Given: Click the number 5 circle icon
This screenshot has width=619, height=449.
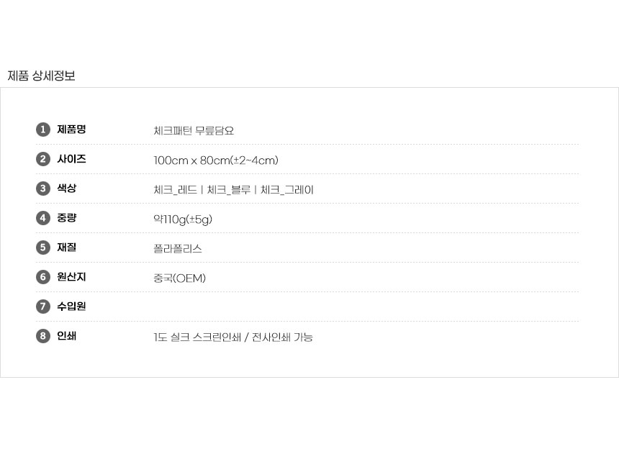Looking at the screenshot, I should pos(42,248).
